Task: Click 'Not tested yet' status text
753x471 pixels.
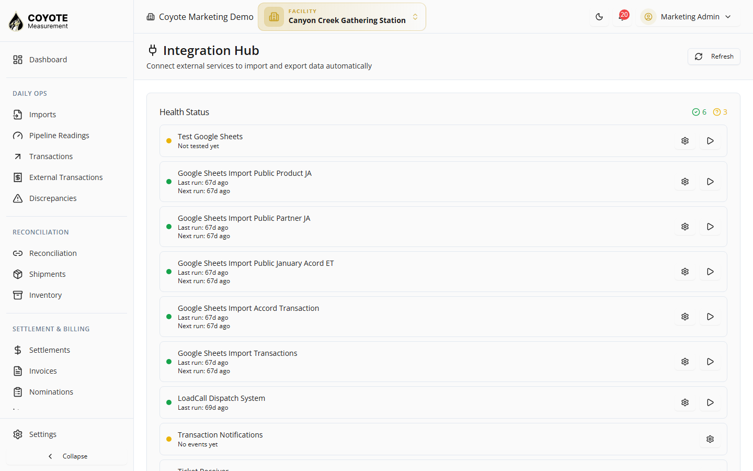Action: click(199, 146)
